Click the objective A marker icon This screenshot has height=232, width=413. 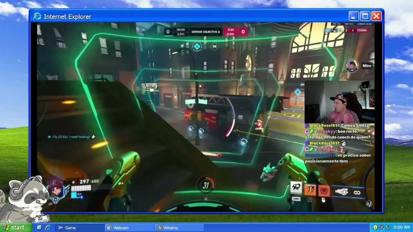[x=197, y=46]
